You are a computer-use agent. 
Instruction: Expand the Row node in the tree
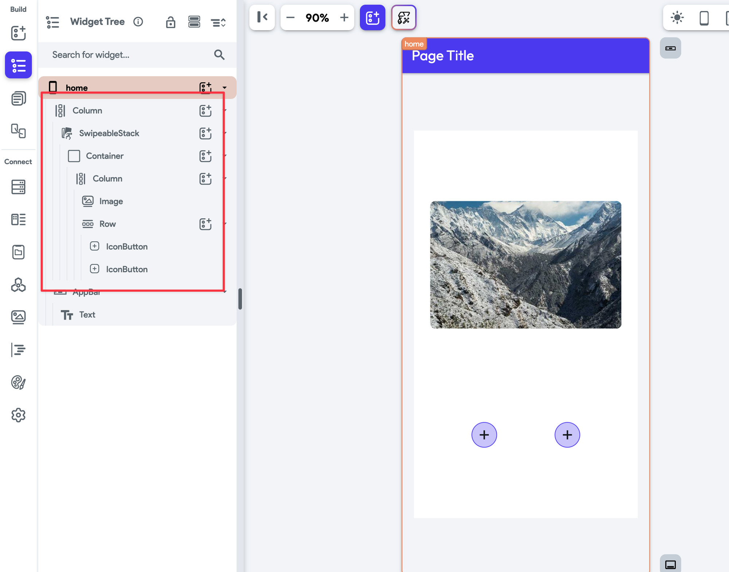point(225,224)
